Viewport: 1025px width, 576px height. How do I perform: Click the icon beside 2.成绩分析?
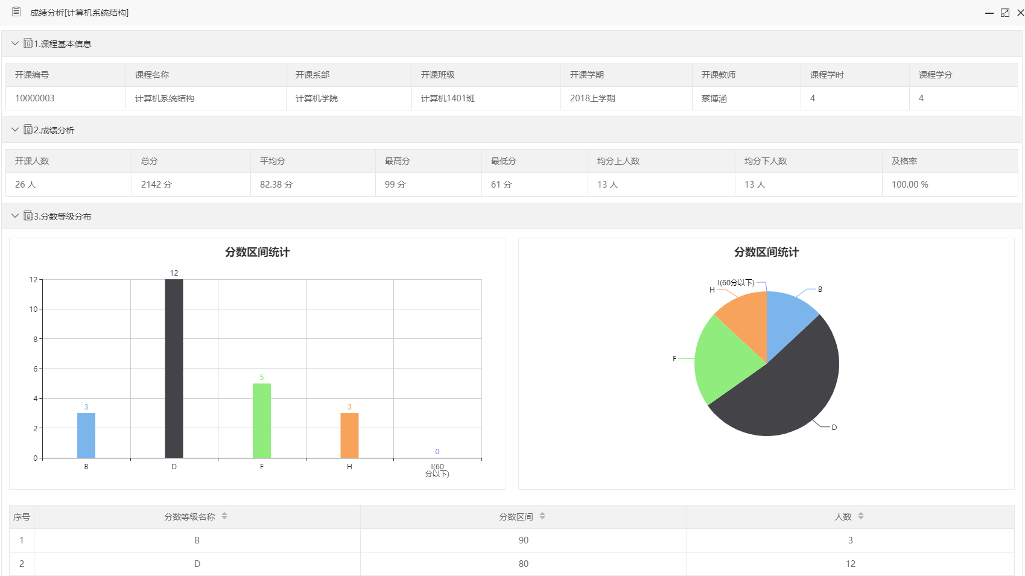pos(28,130)
